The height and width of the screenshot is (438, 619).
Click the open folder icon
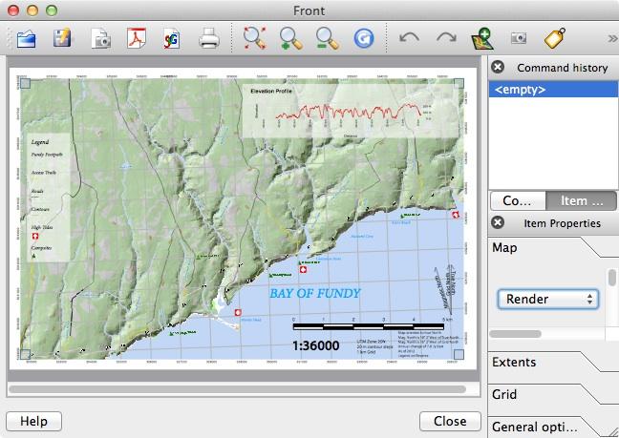[27, 39]
